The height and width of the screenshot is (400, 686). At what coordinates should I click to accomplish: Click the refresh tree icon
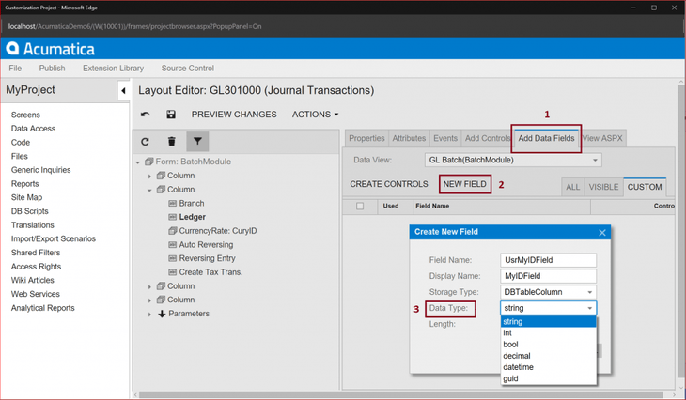[x=146, y=142]
